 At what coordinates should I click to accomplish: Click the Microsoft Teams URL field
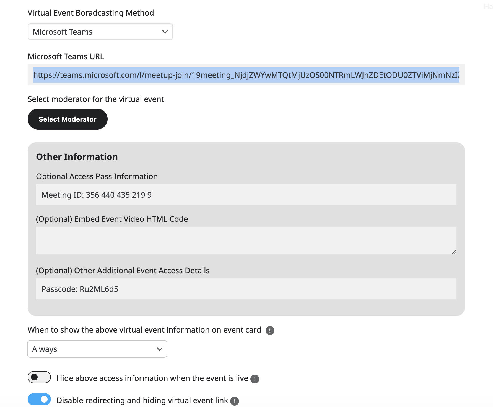pyautogui.click(x=246, y=75)
